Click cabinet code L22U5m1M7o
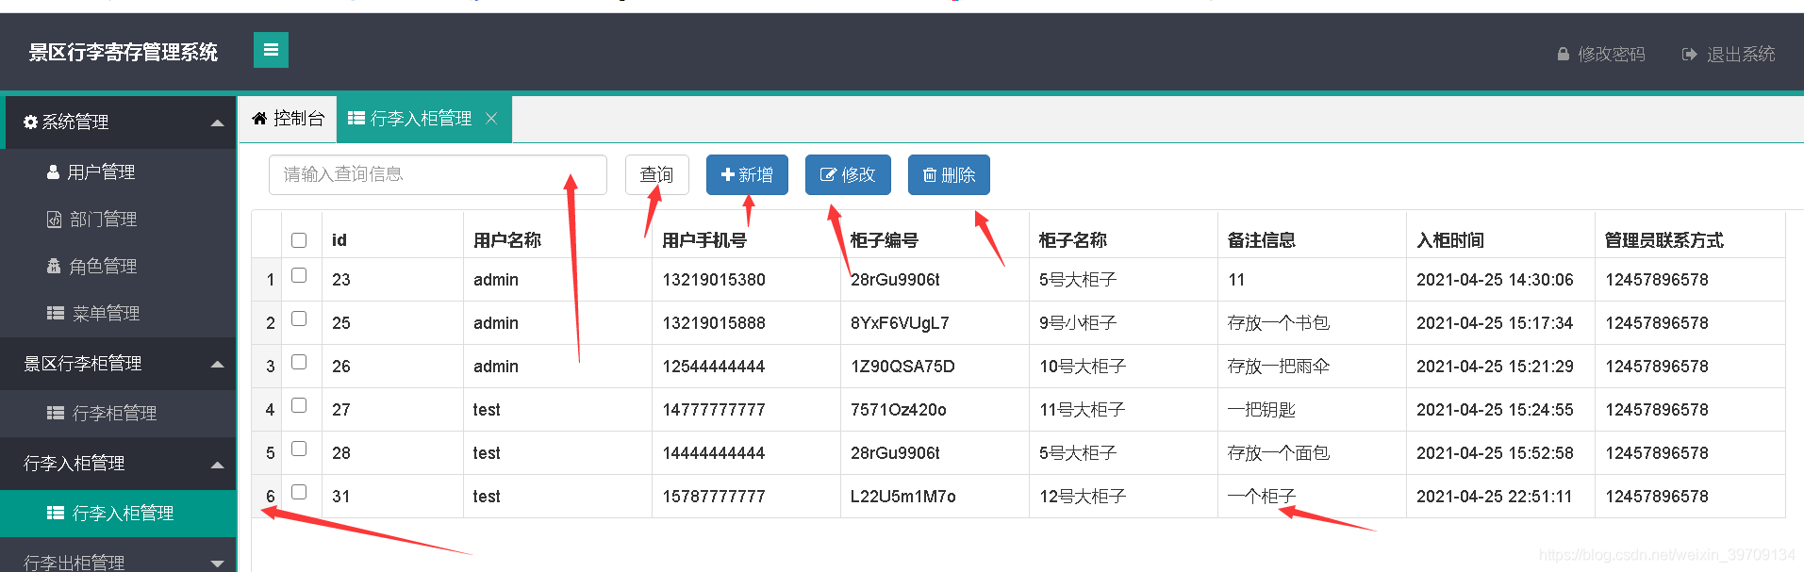The height and width of the screenshot is (572, 1804). (903, 497)
